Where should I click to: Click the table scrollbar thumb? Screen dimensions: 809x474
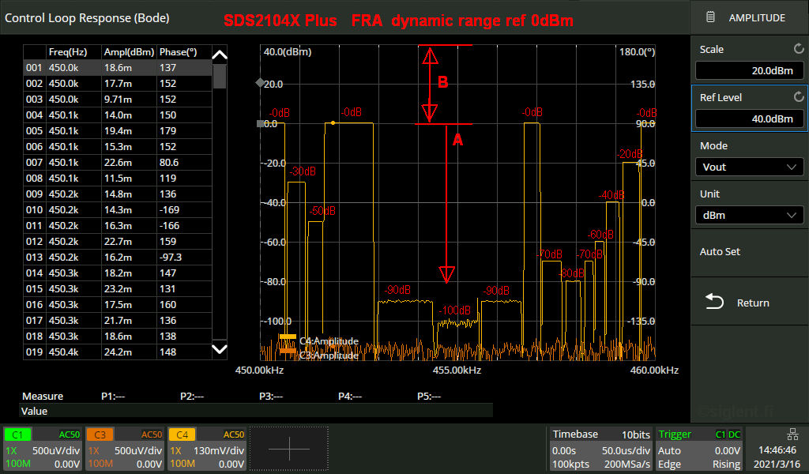tap(220, 77)
